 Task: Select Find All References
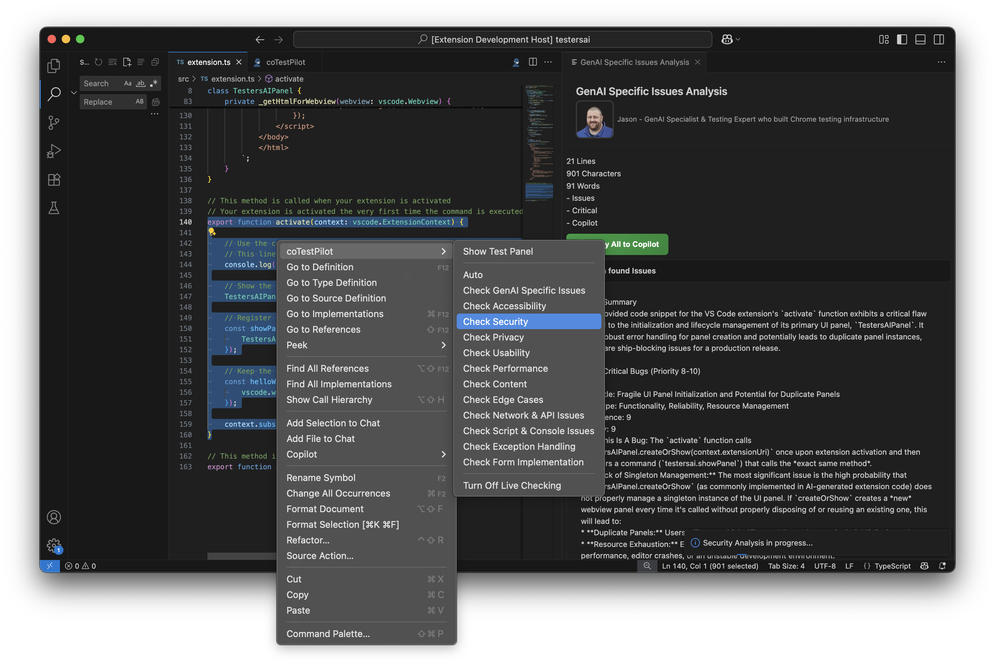pyautogui.click(x=366, y=369)
